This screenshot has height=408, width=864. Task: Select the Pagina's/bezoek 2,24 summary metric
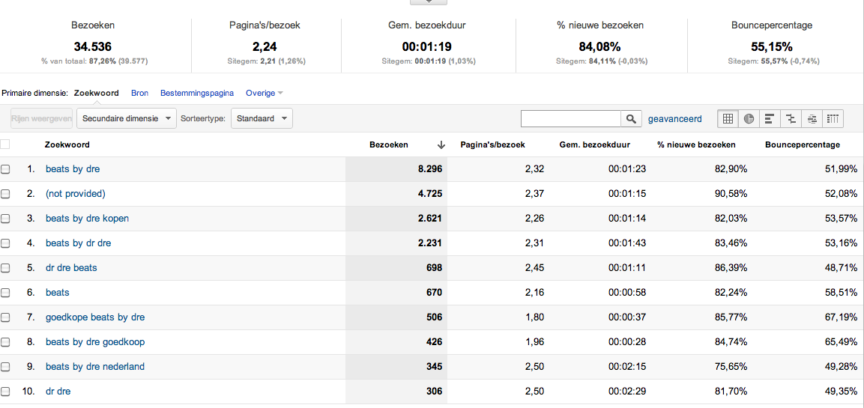point(265,46)
